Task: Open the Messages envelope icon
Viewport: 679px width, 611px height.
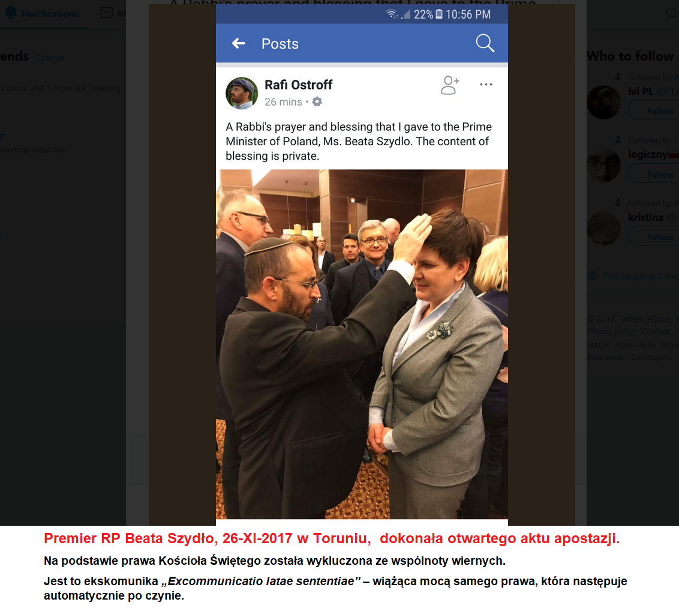Action: (107, 13)
